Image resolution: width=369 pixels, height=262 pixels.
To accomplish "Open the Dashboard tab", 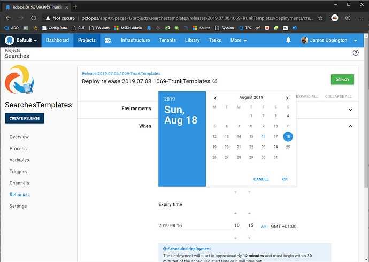I will (x=57, y=40).
